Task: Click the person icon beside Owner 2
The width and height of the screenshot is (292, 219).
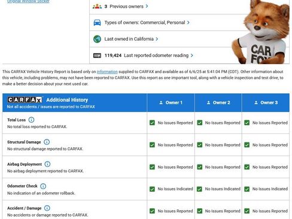Action: tap(208, 102)
